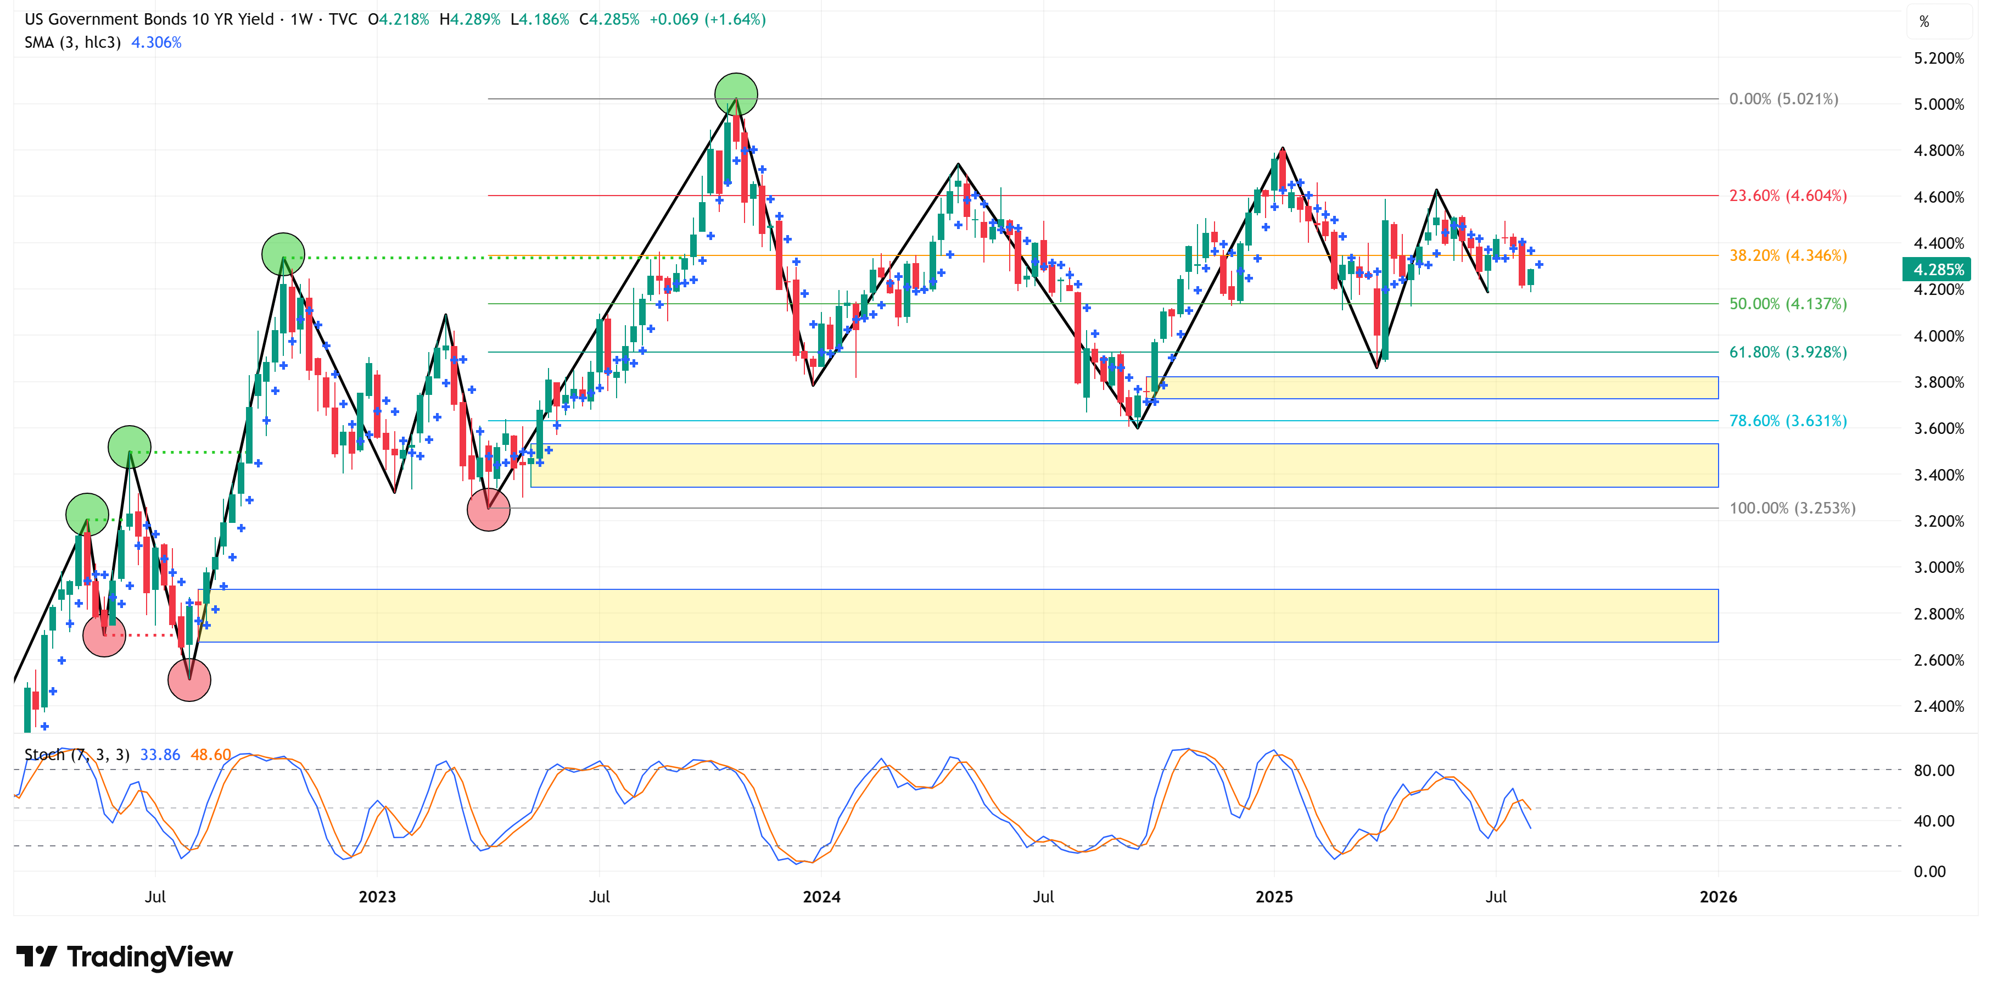Viewport: 1992px width, 998px height.
Task: Click the current price label 4.285%
Action: [1937, 269]
